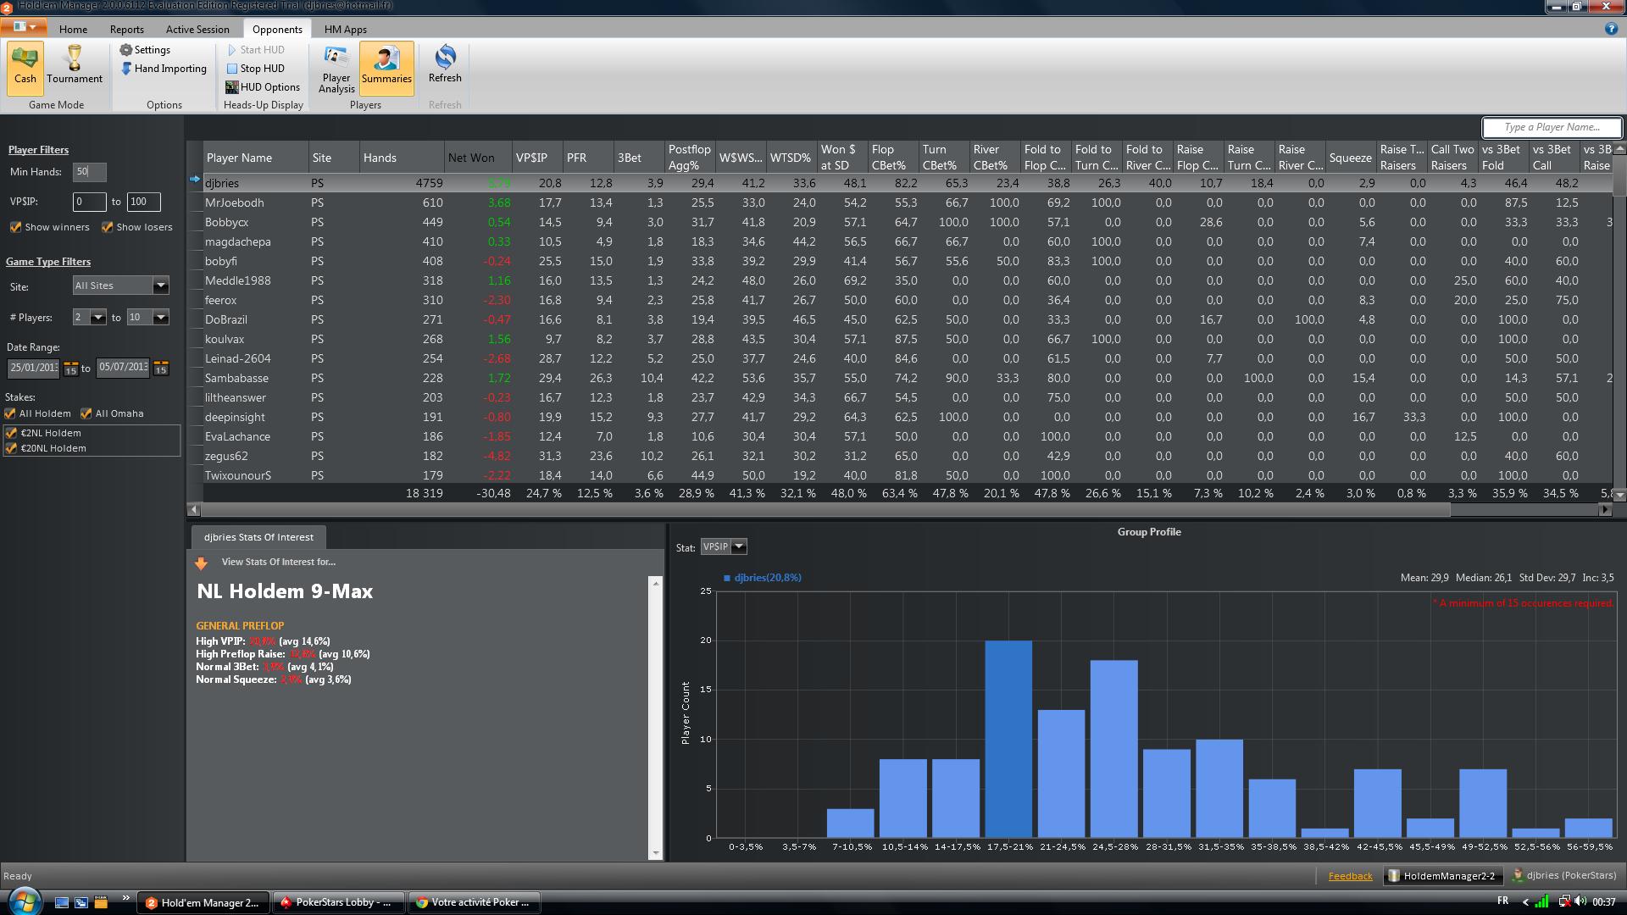Click the Feedback link
Image resolution: width=1627 pixels, height=915 pixels.
point(1350,876)
